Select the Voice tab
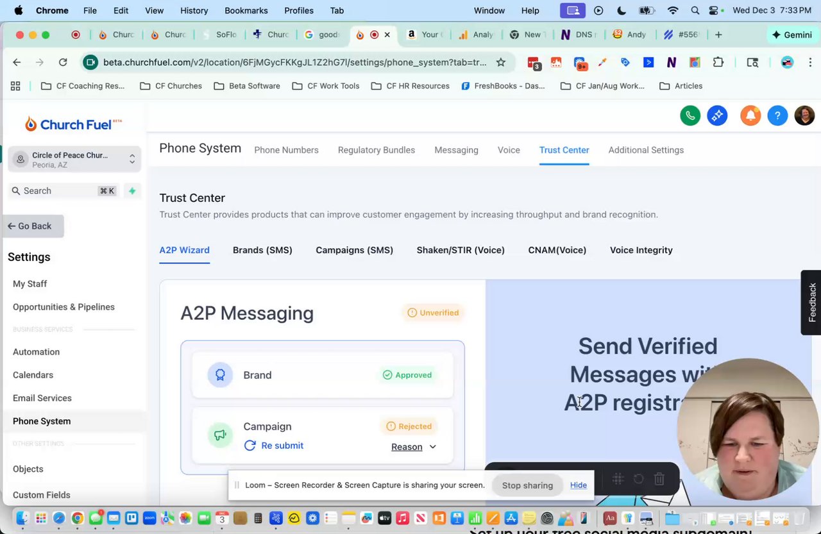 [x=509, y=150]
